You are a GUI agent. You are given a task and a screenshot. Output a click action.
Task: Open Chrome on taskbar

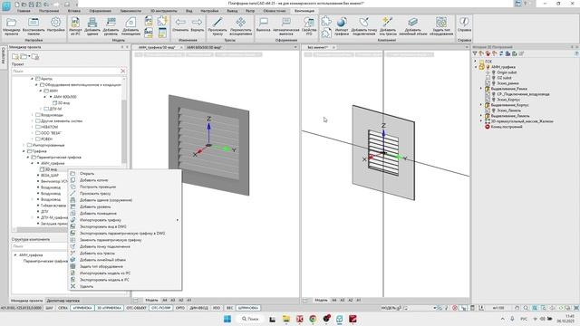[313, 319]
